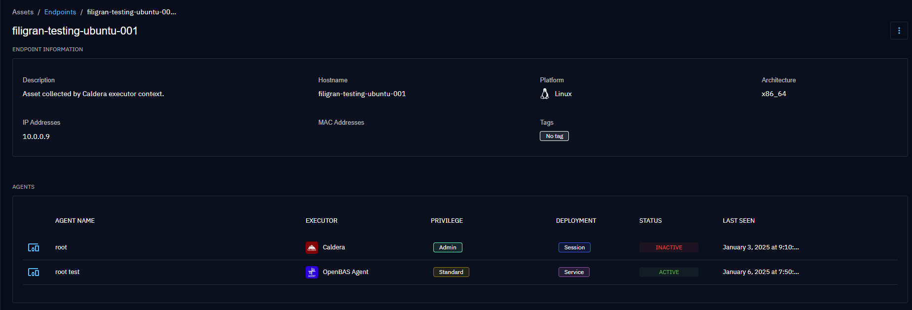912x310 pixels.
Task: Click the root test agent name
Action: pos(68,272)
